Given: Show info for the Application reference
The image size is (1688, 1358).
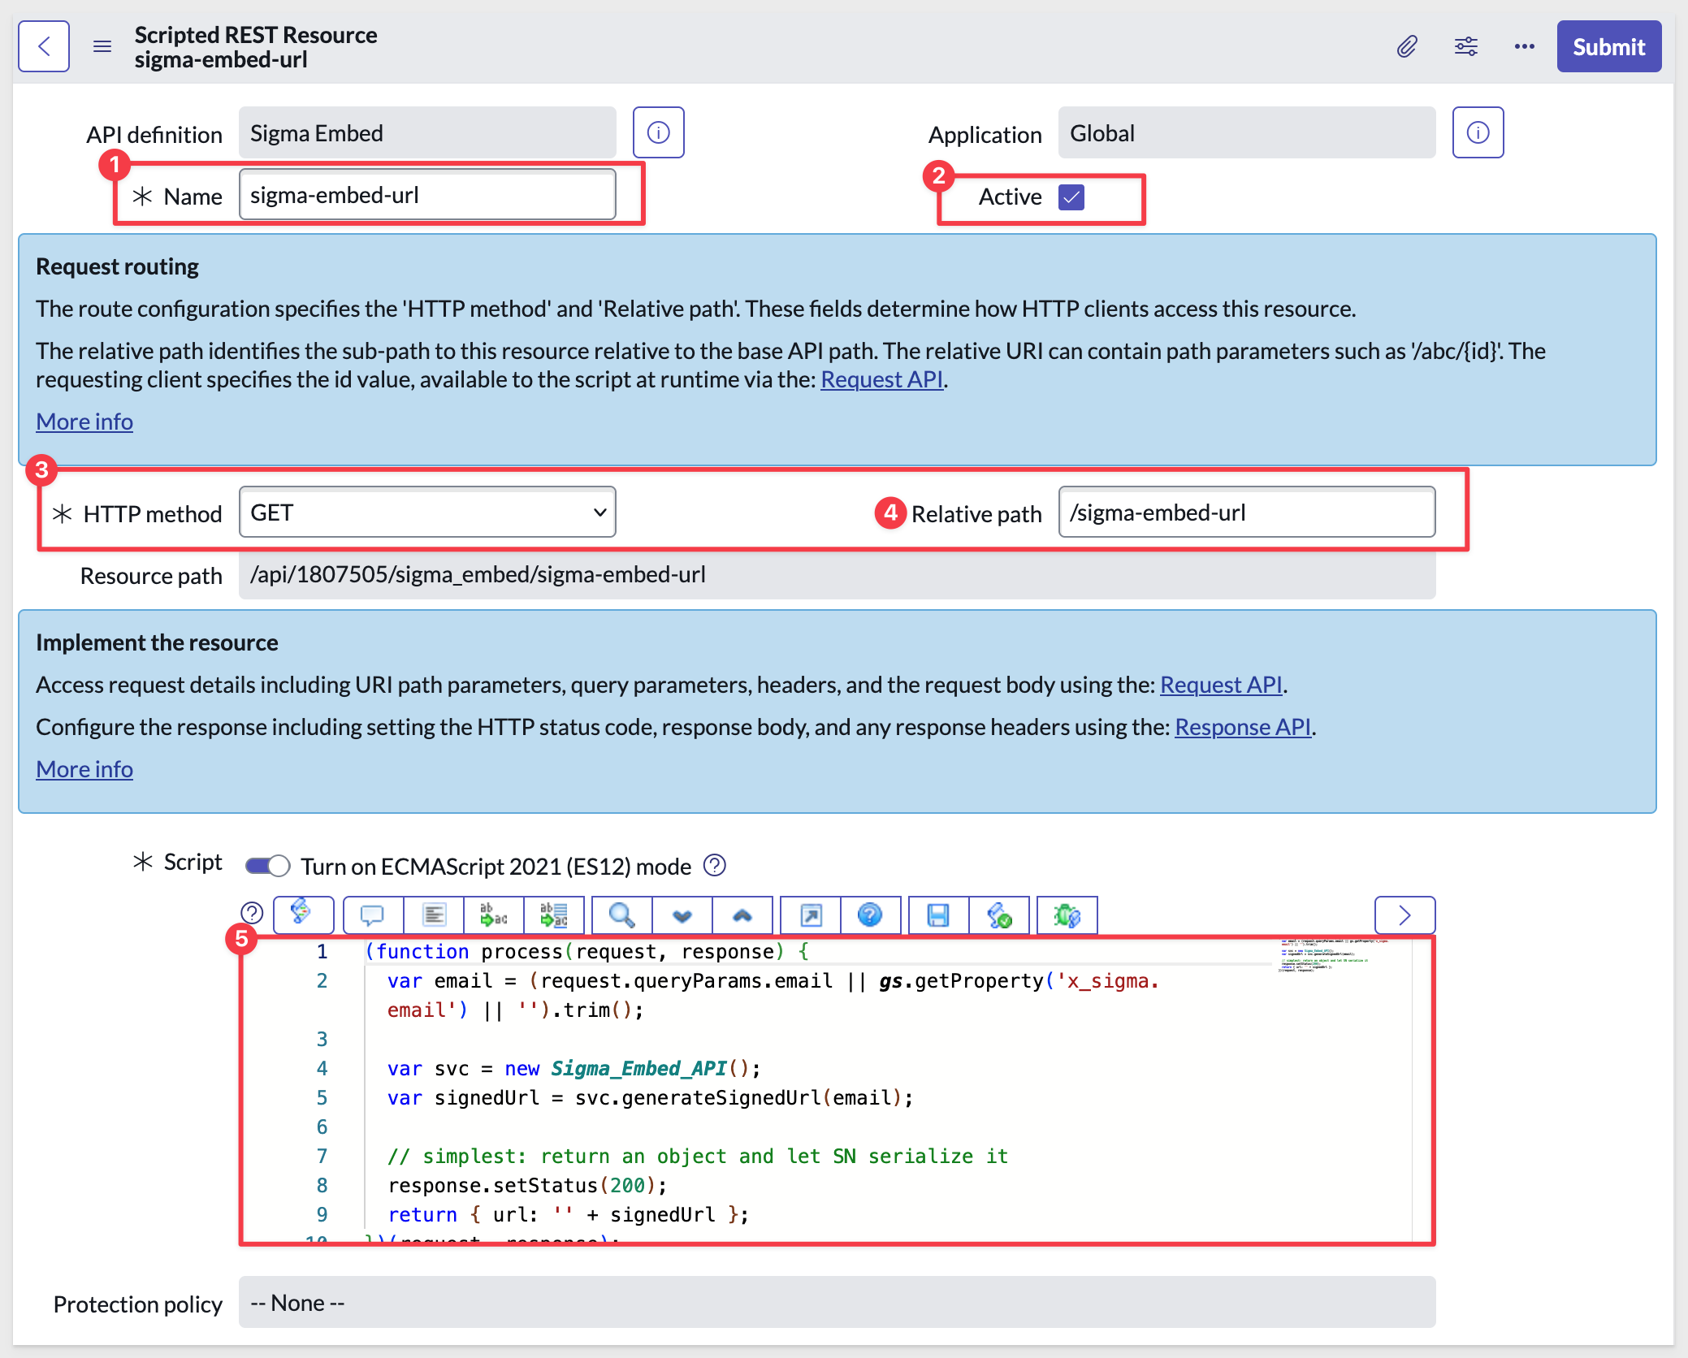Looking at the screenshot, I should coord(1478,132).
